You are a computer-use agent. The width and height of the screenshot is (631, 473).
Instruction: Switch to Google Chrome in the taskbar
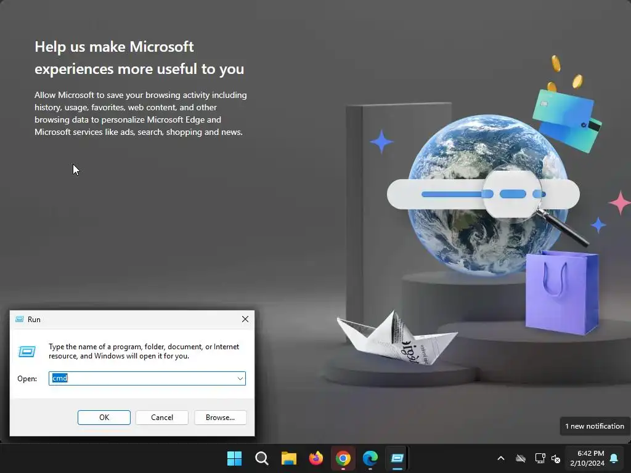click(x=343, y=458)
